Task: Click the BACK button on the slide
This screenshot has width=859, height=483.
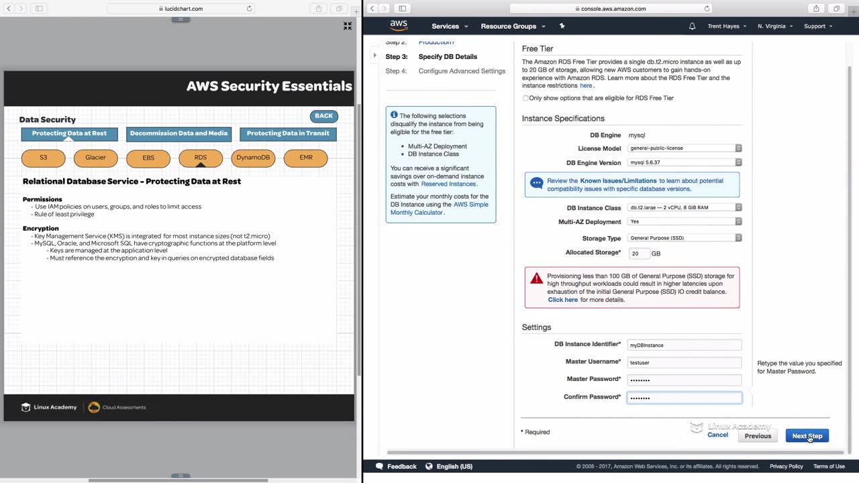Action: tap(324, 116)
